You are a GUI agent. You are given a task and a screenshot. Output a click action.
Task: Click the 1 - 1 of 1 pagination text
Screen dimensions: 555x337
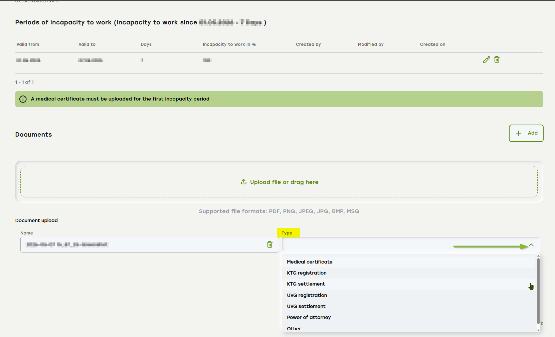[24, 82]
